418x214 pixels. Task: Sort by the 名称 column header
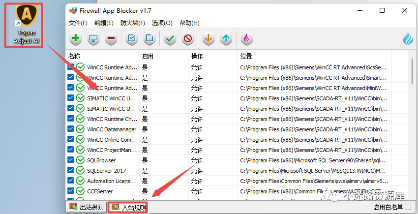(x=102, y=56)
